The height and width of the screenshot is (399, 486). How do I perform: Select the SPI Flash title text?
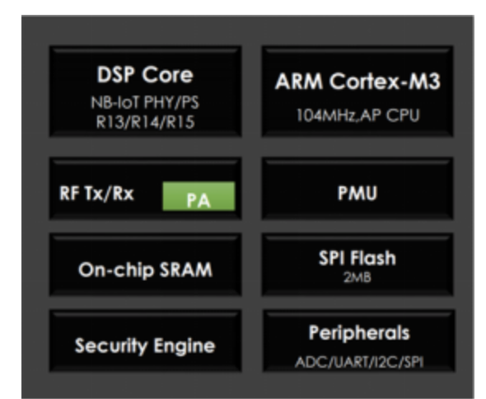[357, 258]
